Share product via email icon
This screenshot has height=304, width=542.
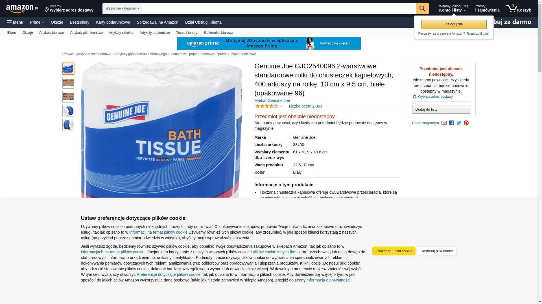(x=444, y=123)
